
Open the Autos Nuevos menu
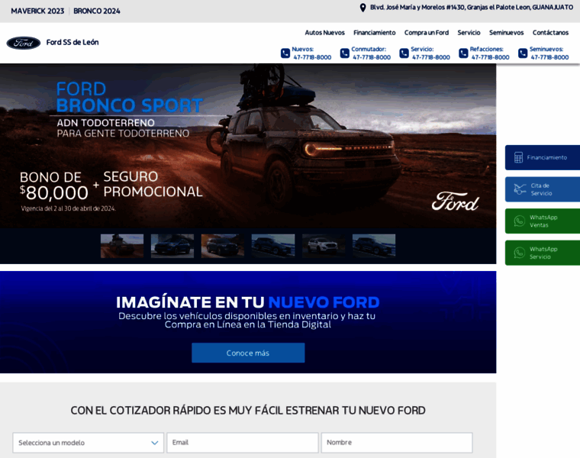(x=324, y=33)
